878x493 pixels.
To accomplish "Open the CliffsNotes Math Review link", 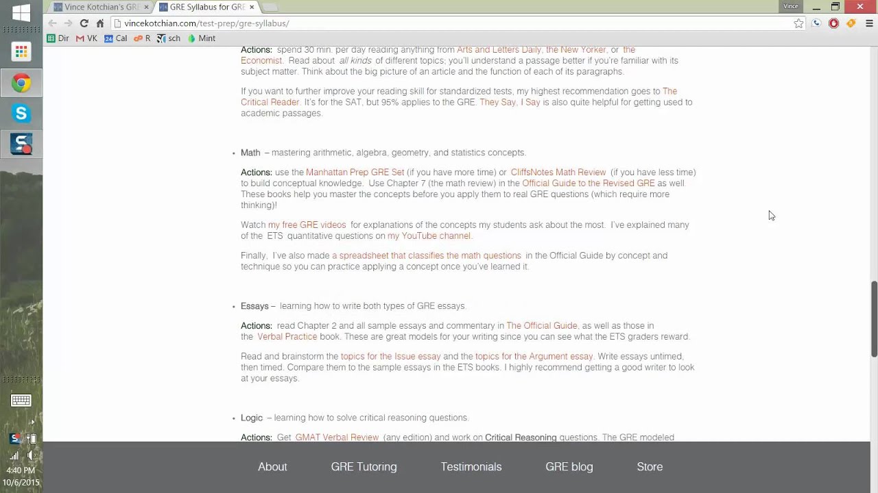I will [558, 172].
